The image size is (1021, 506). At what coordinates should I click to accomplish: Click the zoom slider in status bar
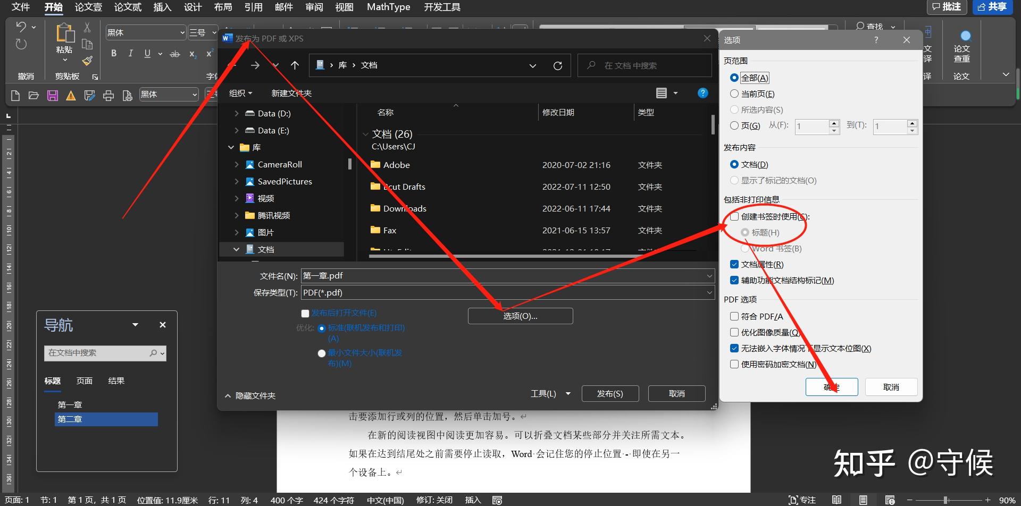tap(946, 500)
